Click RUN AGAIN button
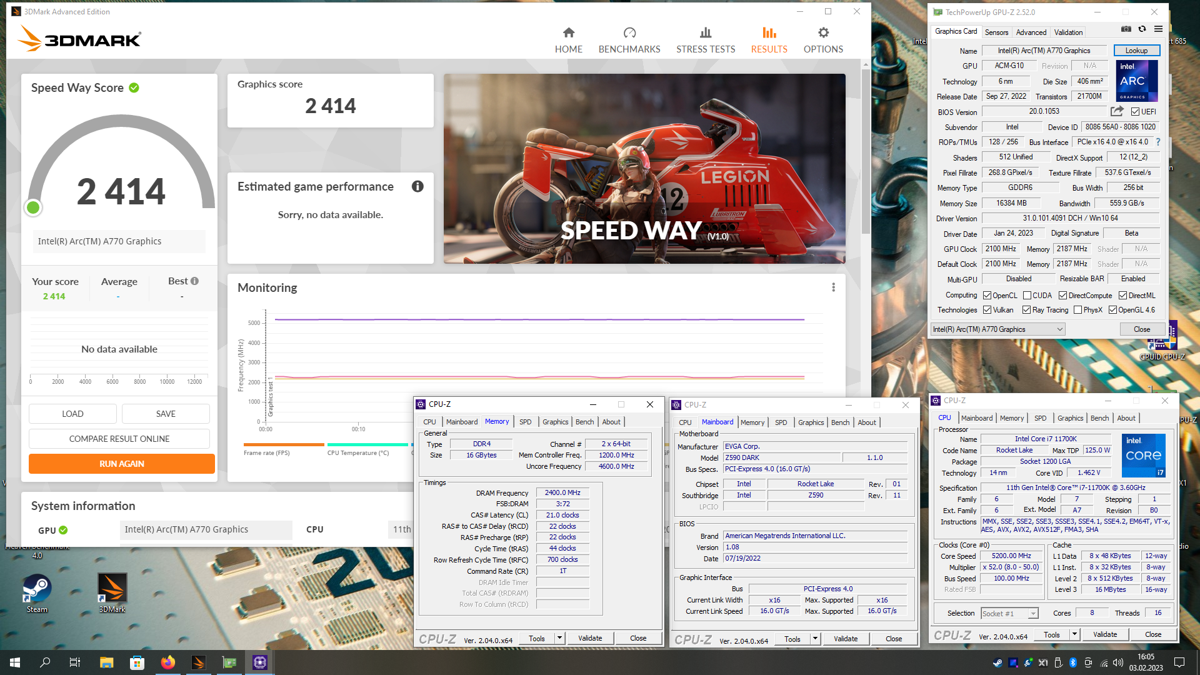 click(122, 464)
